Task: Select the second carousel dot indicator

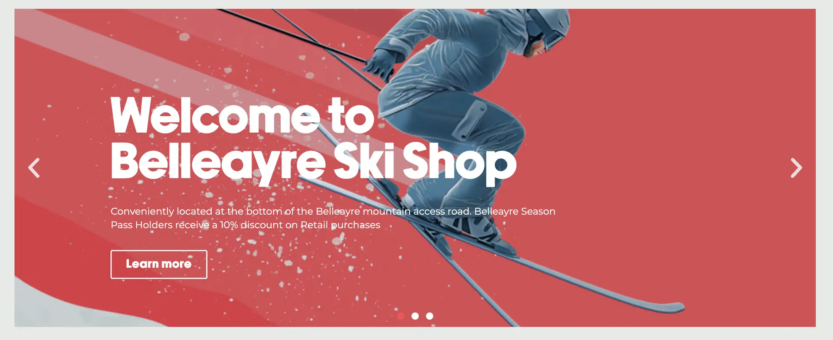Action: pos(415,316)
